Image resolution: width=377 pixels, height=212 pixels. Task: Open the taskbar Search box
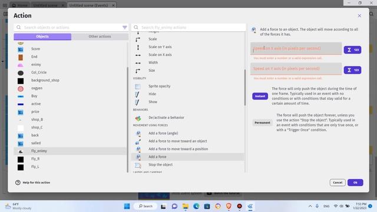[x=145, y=206]
